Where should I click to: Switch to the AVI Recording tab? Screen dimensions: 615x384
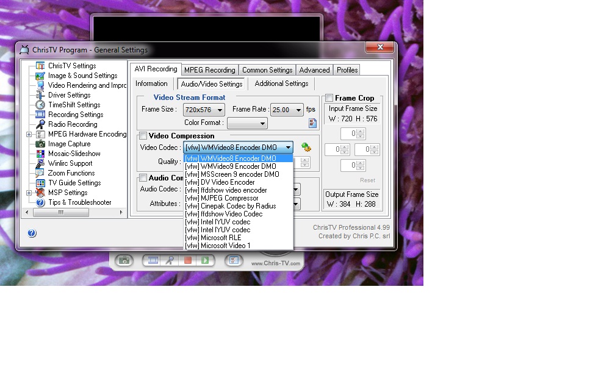[156, 69]
